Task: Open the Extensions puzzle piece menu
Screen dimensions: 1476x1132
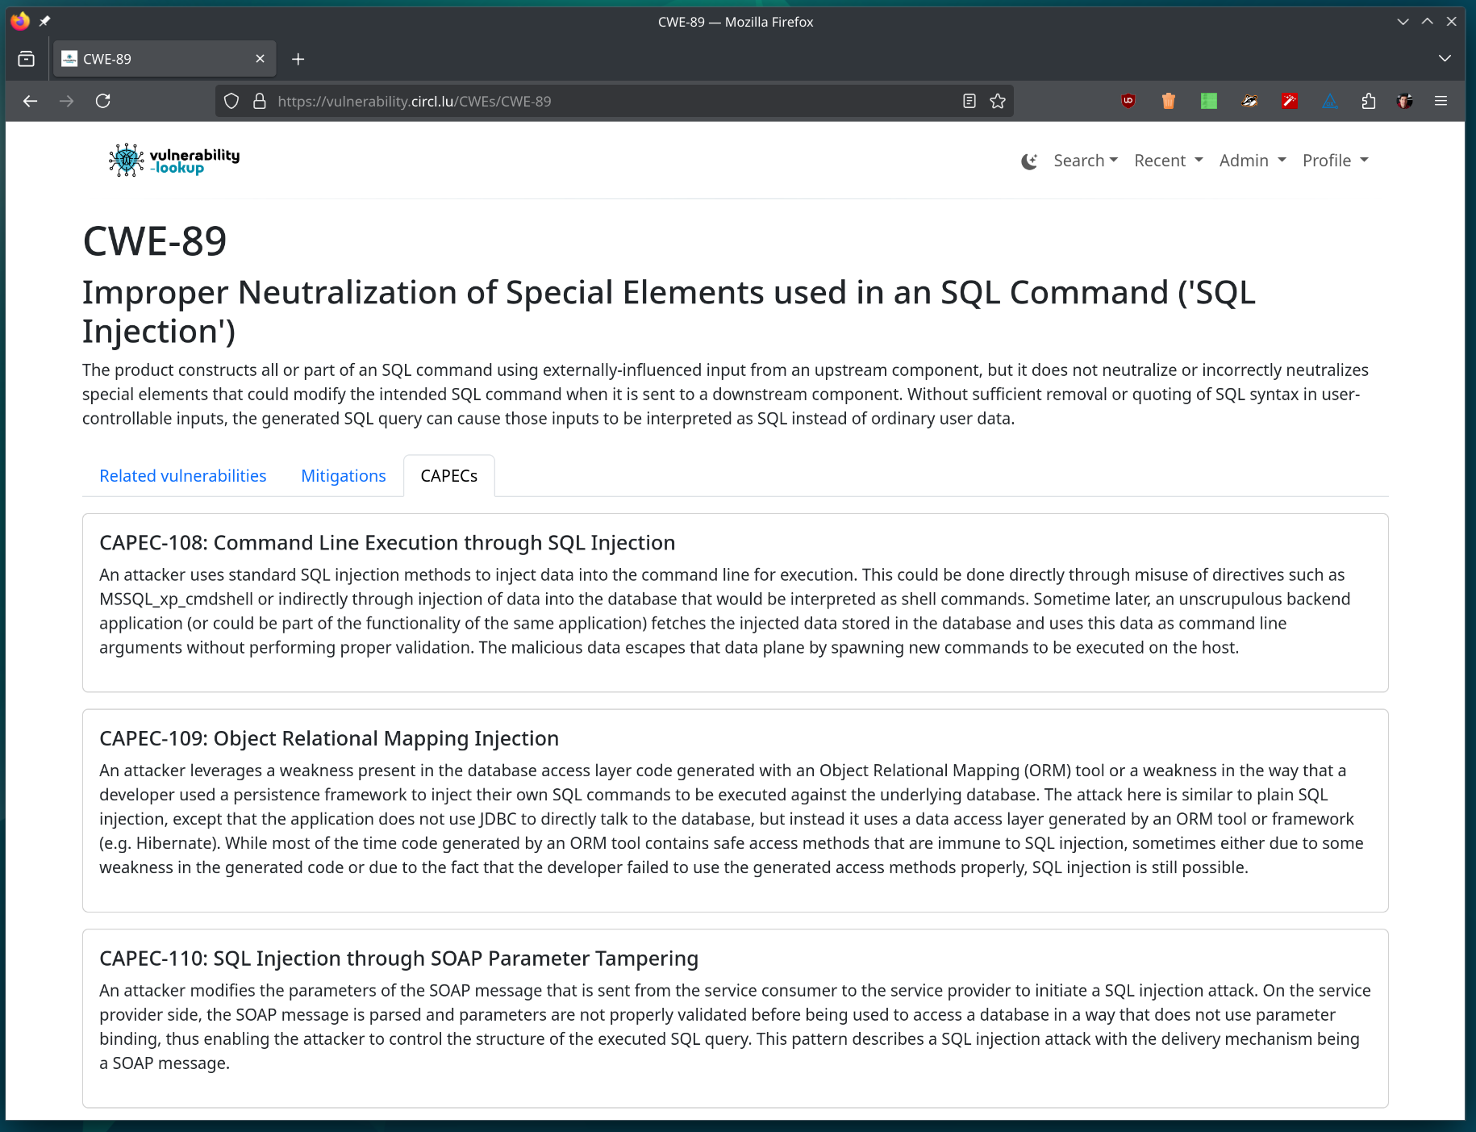Action: 1369,101
